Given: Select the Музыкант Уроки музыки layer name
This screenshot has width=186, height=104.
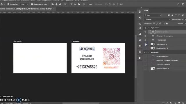Looking at the screenshot, I should pyautogui.click(x=165, y=36).
